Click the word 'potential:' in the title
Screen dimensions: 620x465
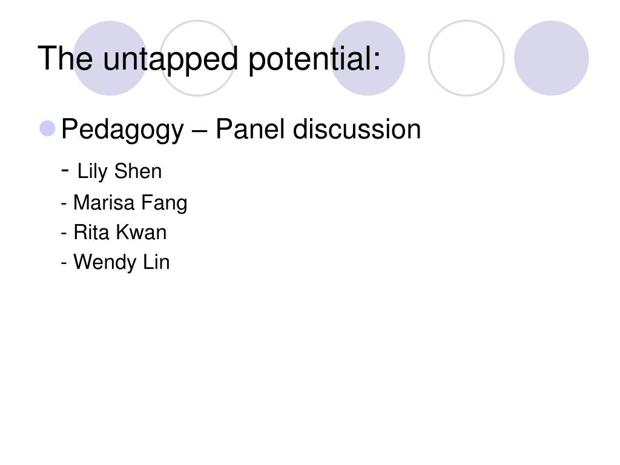pos(314,60)
